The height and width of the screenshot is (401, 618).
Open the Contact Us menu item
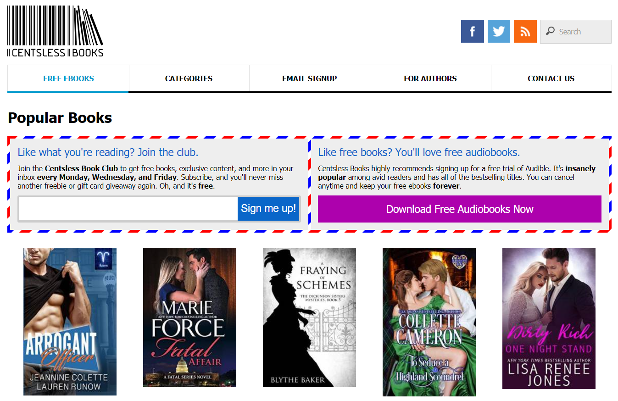tap(551, 78)
